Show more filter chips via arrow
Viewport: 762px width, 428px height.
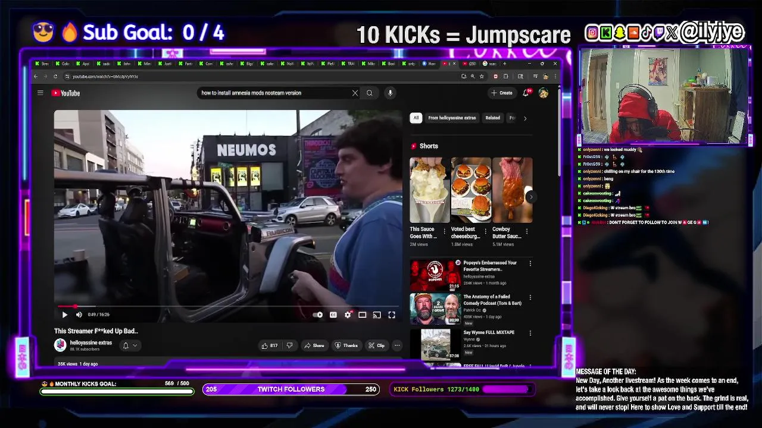[524, 118]
